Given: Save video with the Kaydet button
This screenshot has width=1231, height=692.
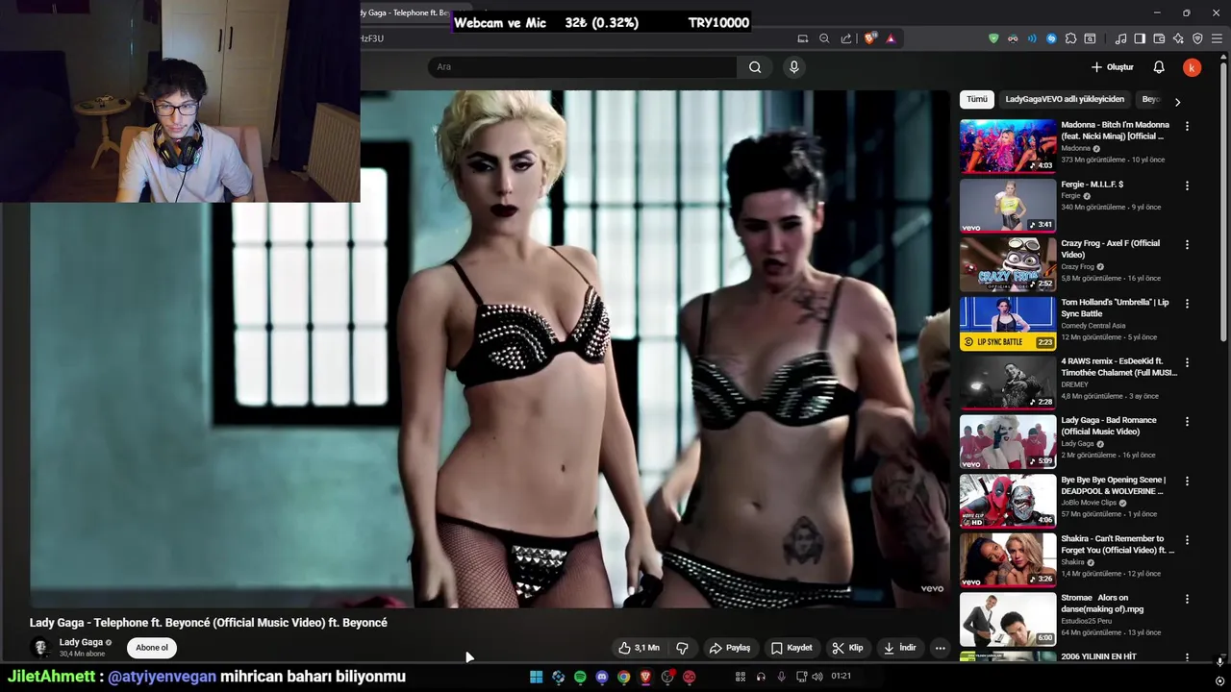Looking at the screenshot, I should point(791,648).
